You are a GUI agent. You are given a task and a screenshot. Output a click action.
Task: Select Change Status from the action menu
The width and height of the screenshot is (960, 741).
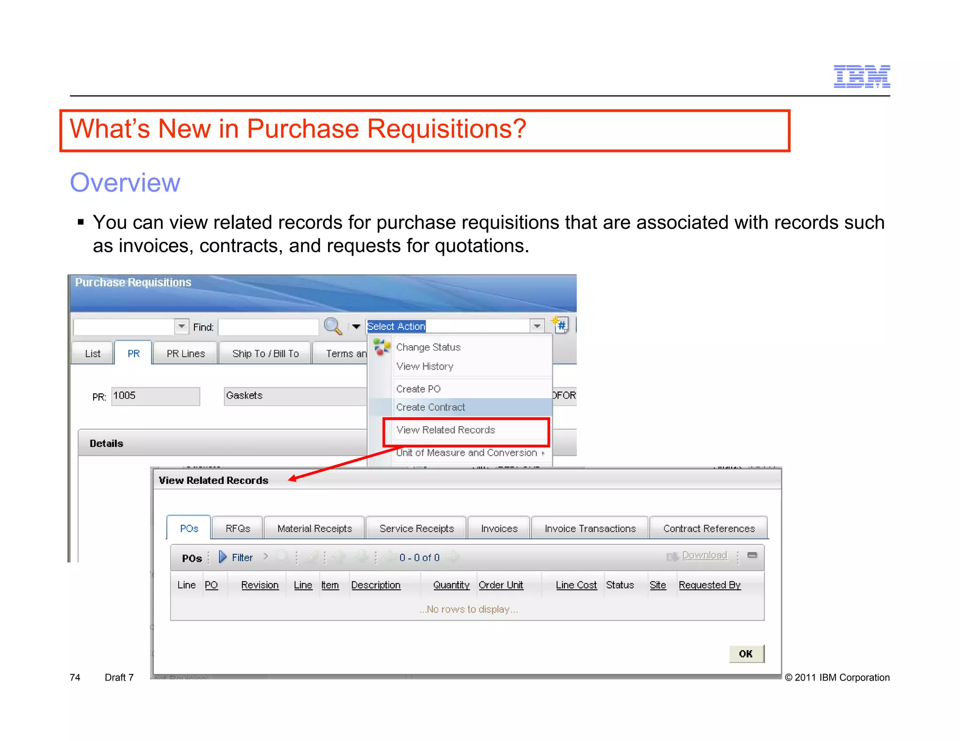pos(428,347)
